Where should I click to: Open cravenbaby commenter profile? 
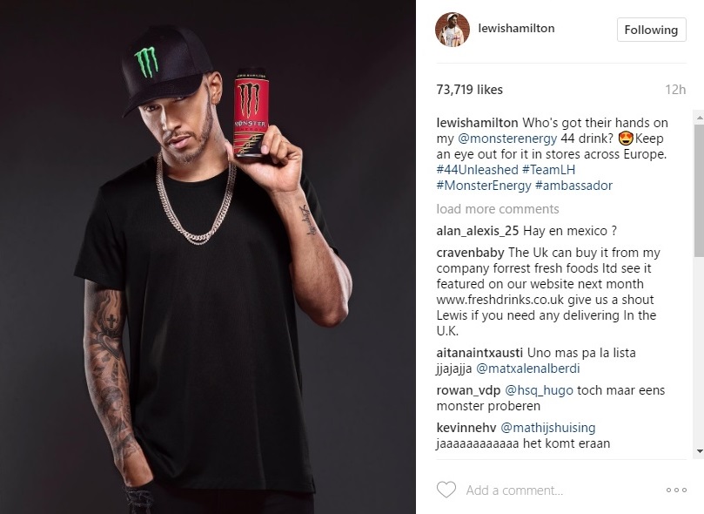[x=470, y=253]
